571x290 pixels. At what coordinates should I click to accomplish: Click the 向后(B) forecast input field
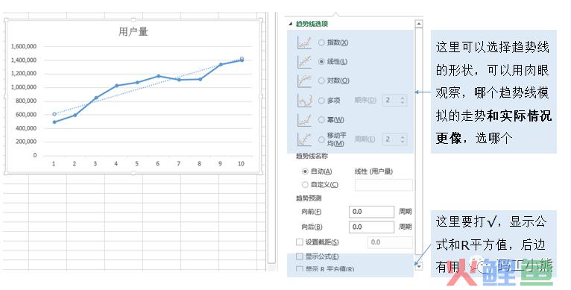[371, 227]
